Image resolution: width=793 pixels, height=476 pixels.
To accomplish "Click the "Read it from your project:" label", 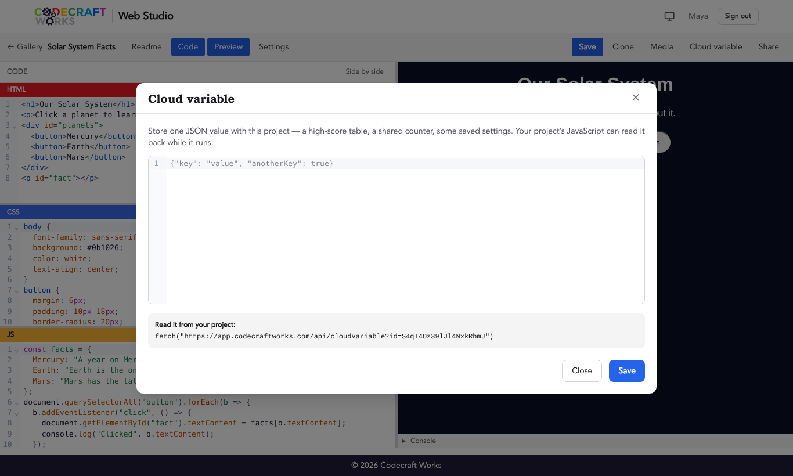I will pos(195,324).
